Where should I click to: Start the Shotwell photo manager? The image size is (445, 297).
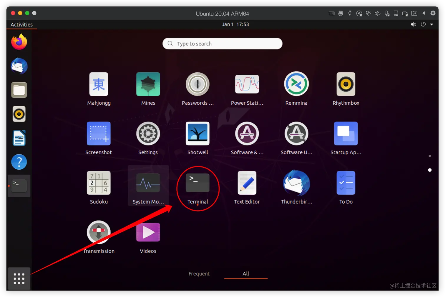coord(197,133)
